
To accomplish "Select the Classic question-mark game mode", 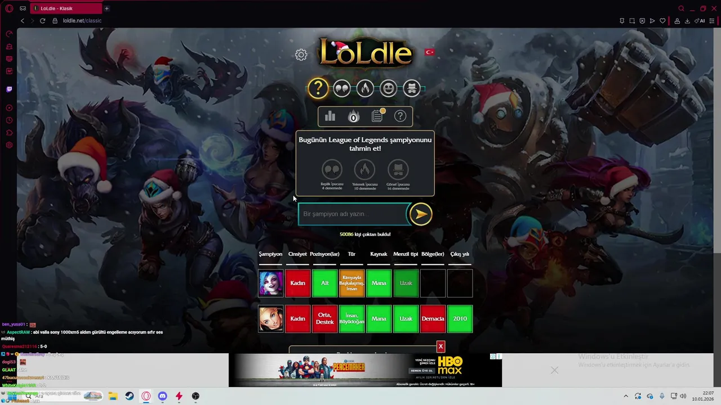I will click(318, 88).
